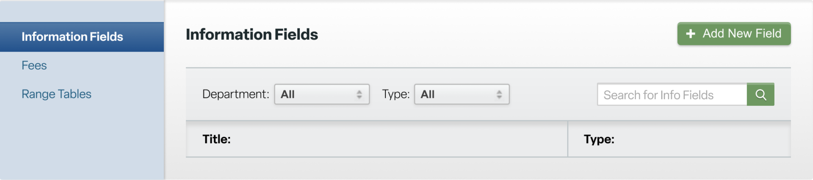Click the magnifying glass search icon
This screenshot has height=180, width=813.
tap(760, 94)
